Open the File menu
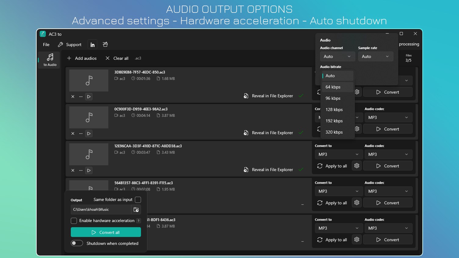 pos(46,44)
